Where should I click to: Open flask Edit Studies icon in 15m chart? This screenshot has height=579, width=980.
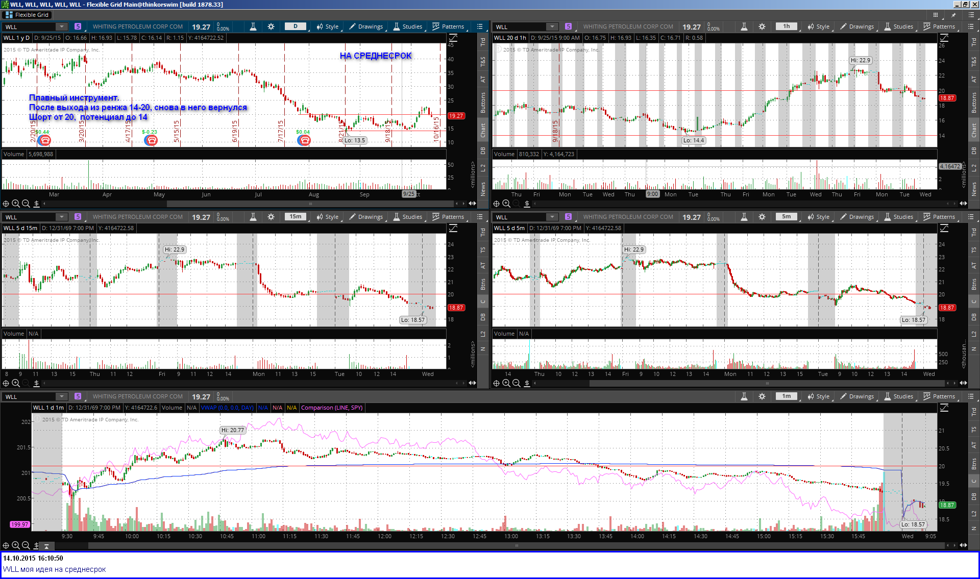point(253,217)
